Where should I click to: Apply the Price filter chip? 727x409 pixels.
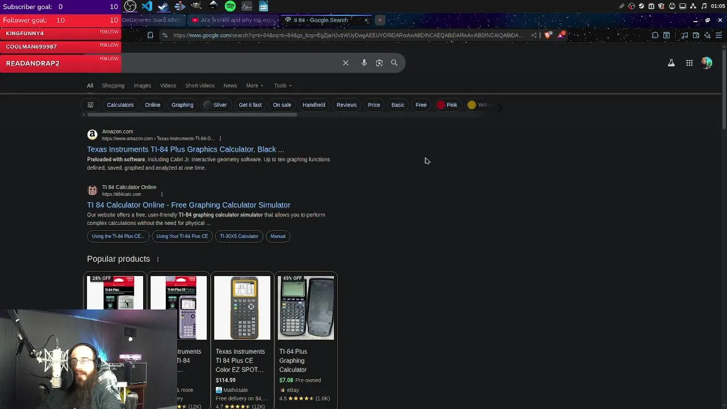coord(374,105)
